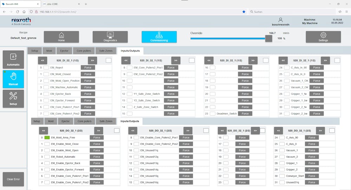Open the Home screen
This screenshot has width=351, height=190.
[x=61, y=37]
